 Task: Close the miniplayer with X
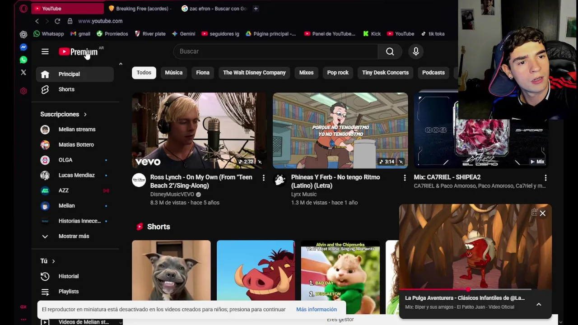(x=542, y=214)
